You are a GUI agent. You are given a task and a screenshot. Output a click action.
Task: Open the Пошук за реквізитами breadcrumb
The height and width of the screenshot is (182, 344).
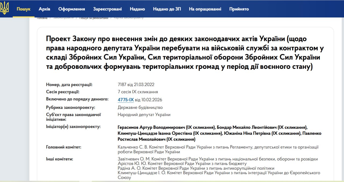point(94,18)
